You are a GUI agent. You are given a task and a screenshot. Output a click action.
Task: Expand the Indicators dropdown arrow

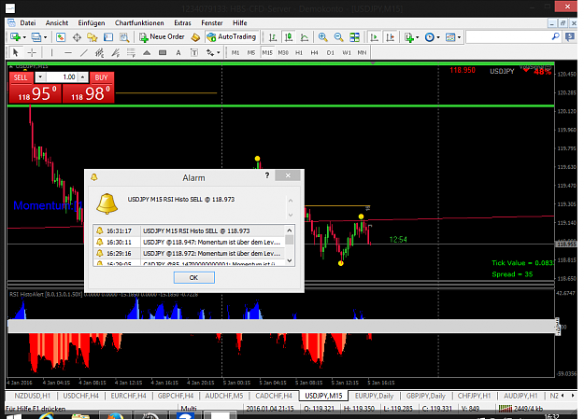pyautogui.click(x=417, y=37)
